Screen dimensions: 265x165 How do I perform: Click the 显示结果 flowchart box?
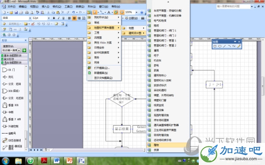[122, 129]
